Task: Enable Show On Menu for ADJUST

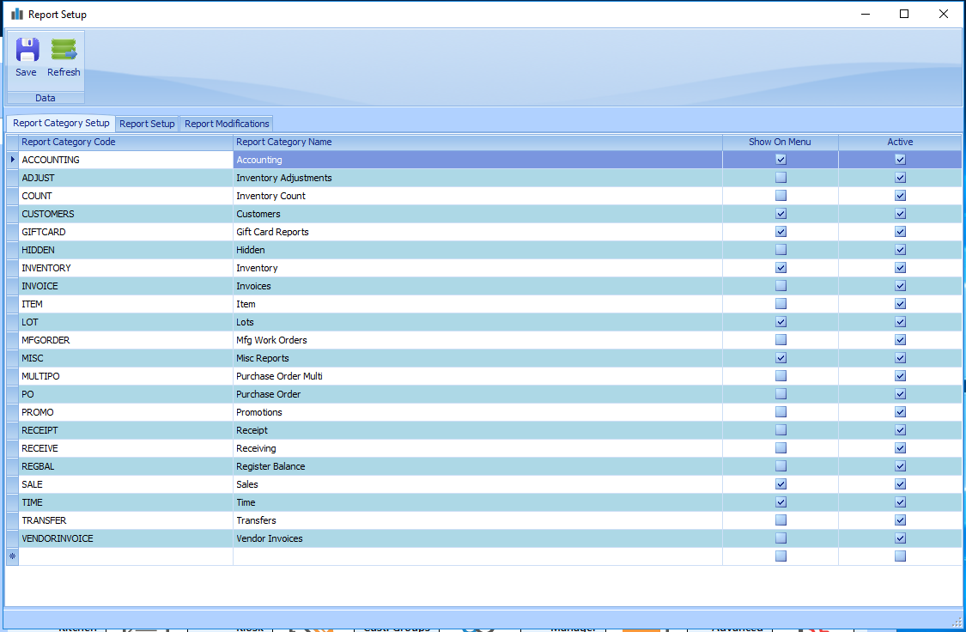Action: point(781,178)
